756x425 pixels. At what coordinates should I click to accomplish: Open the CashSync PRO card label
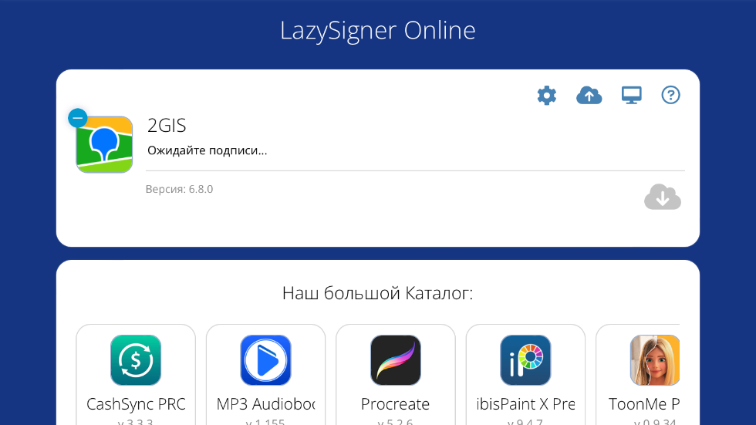(136, 404)
